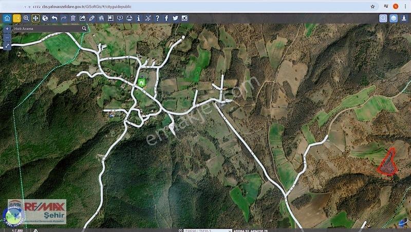Open the basemap layers stack icon

coord(394,18)
